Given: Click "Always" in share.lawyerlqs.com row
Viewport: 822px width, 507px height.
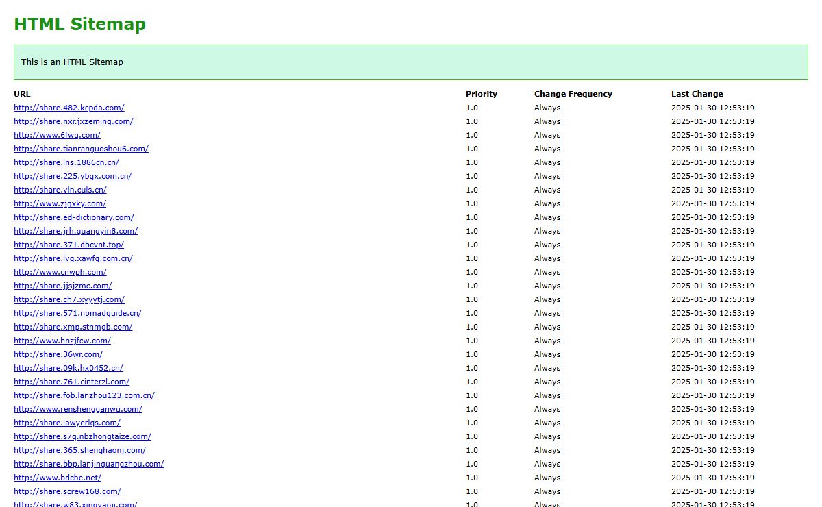Looking at the screenshot, I should click(x=547, y=423).
